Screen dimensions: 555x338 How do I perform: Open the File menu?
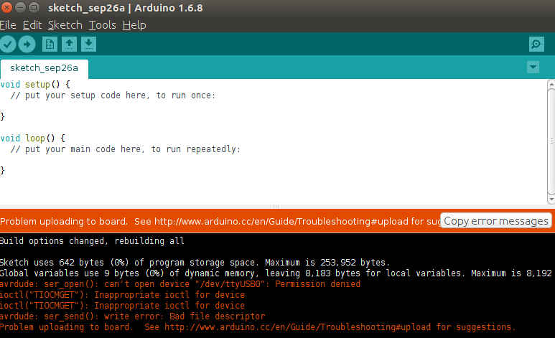8,25
